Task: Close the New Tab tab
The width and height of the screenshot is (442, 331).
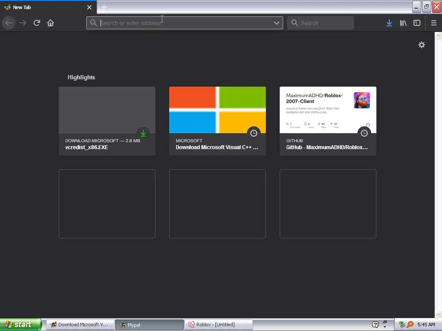Action: tap(89, 7)
